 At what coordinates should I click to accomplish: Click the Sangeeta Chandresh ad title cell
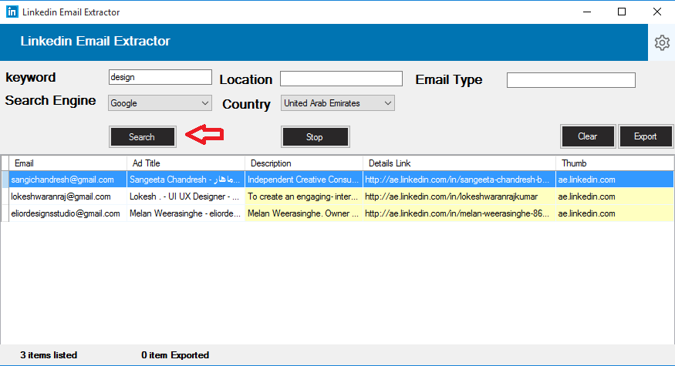click(x=186, y=180)
